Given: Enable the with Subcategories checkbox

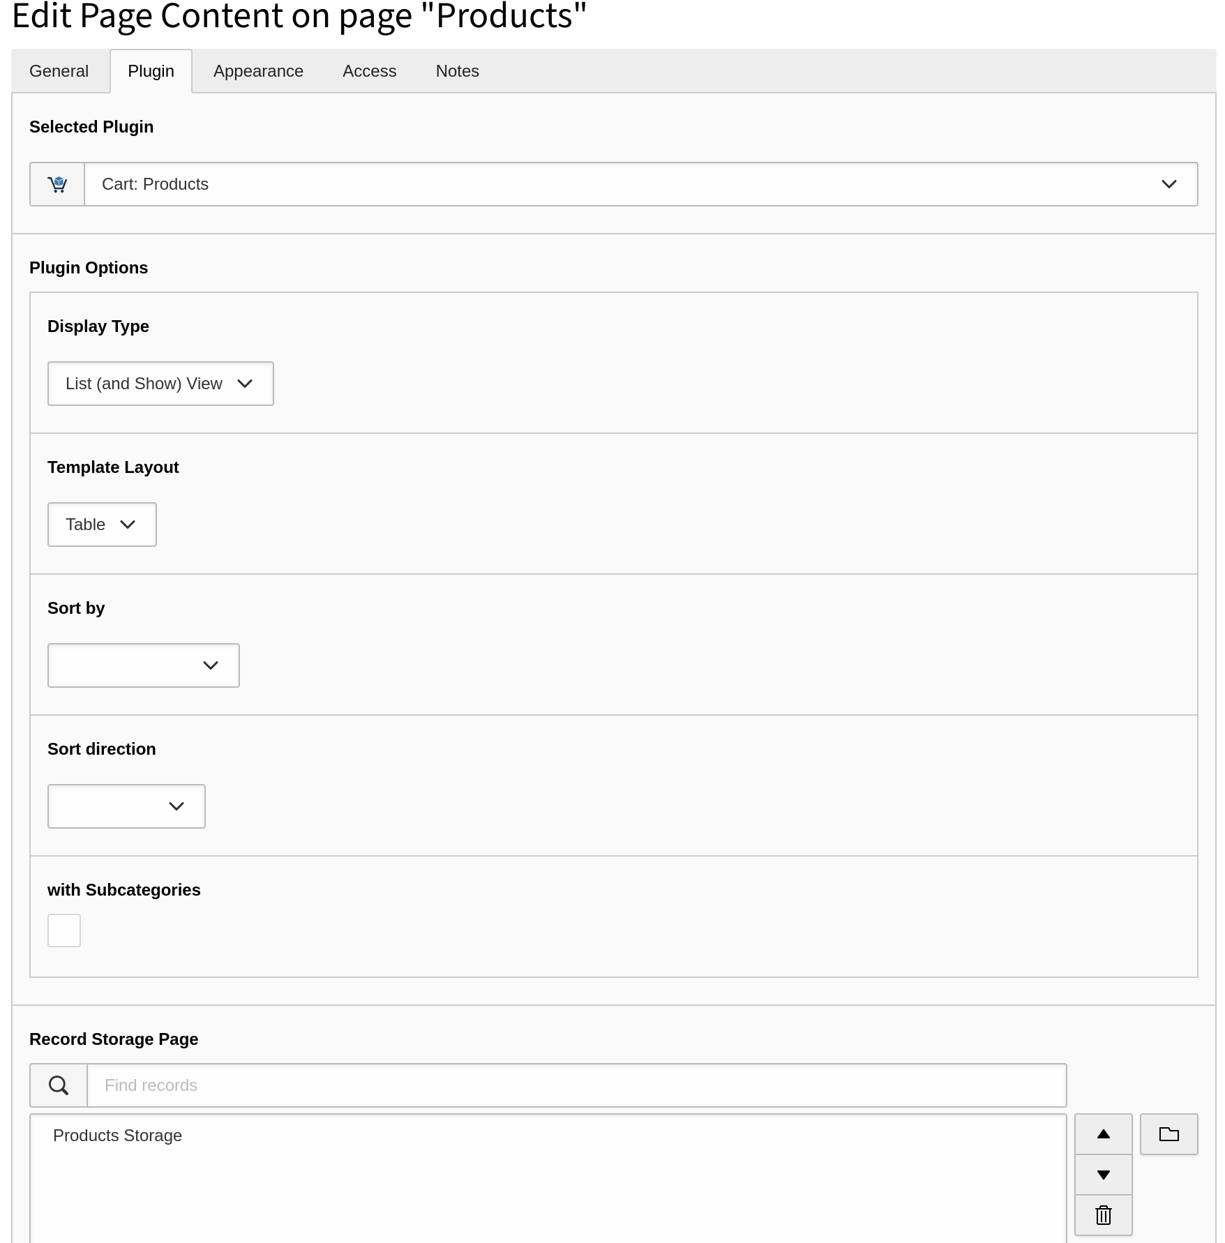Looking at the screenshot, I should (x=63, y=930).
